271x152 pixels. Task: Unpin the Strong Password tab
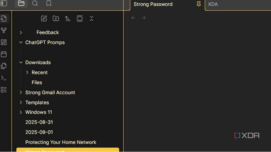pos(199,4)
